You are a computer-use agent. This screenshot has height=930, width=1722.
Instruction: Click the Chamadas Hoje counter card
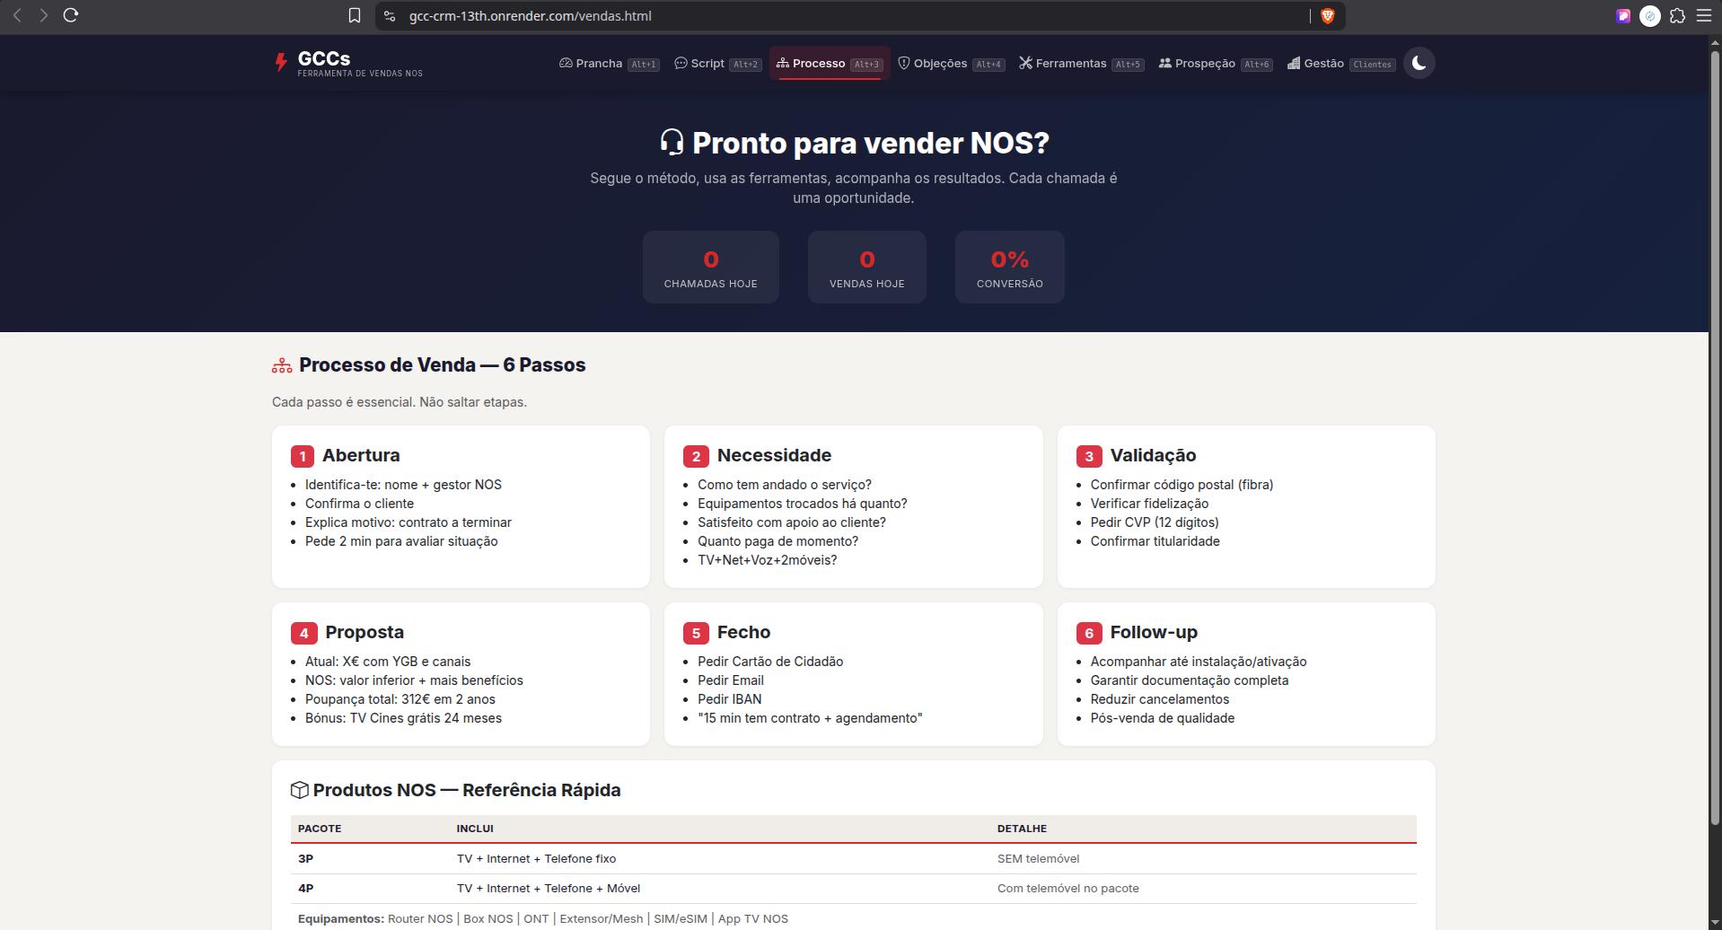point(710,267)
